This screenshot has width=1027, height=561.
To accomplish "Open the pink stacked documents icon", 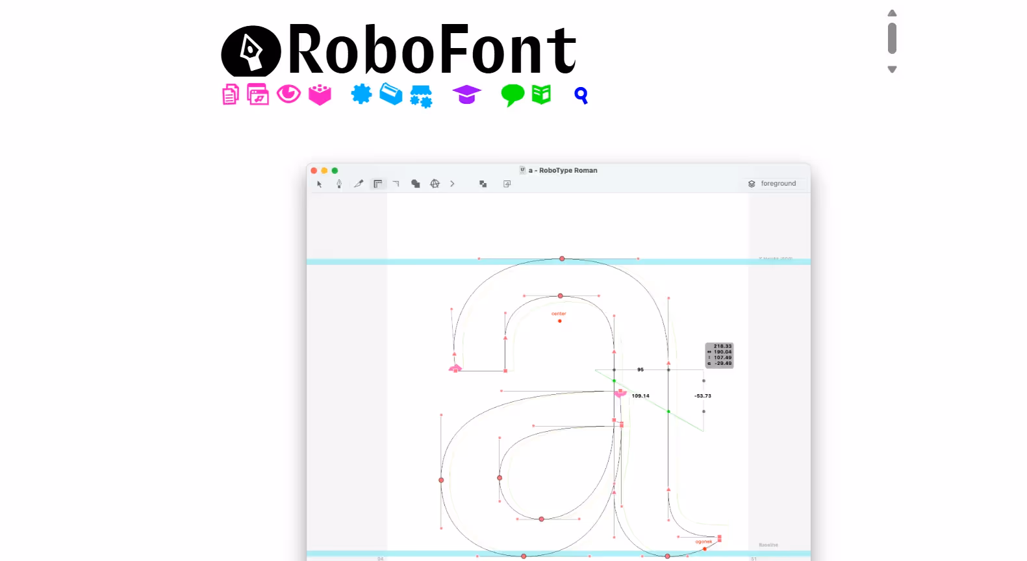I will point(231,95).
